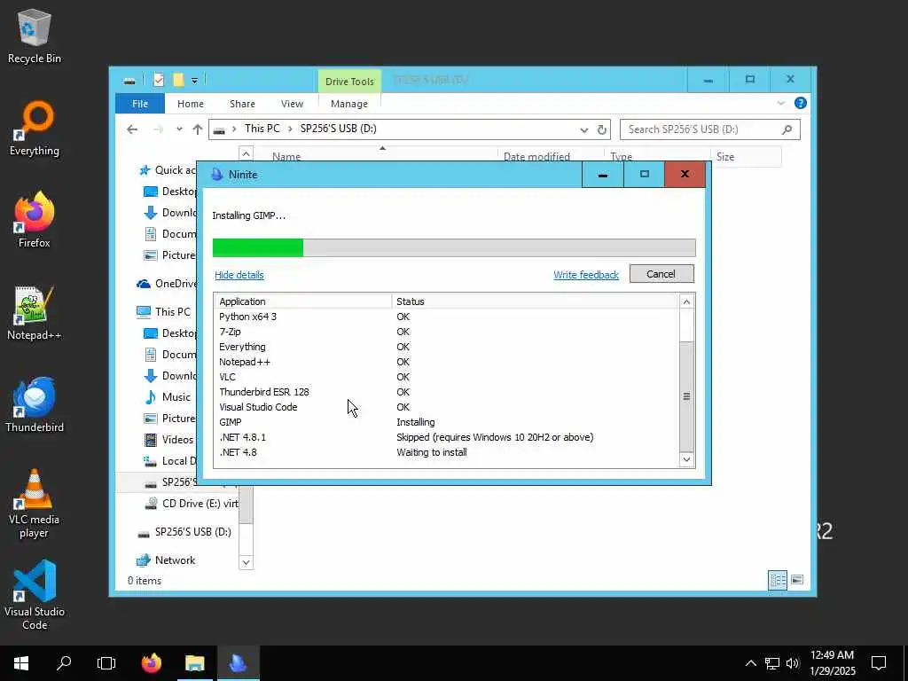The width and height of the screenshot is (908, 681).
Task: Open Firefox from the taskbar
Action: [x=152, y=663]
